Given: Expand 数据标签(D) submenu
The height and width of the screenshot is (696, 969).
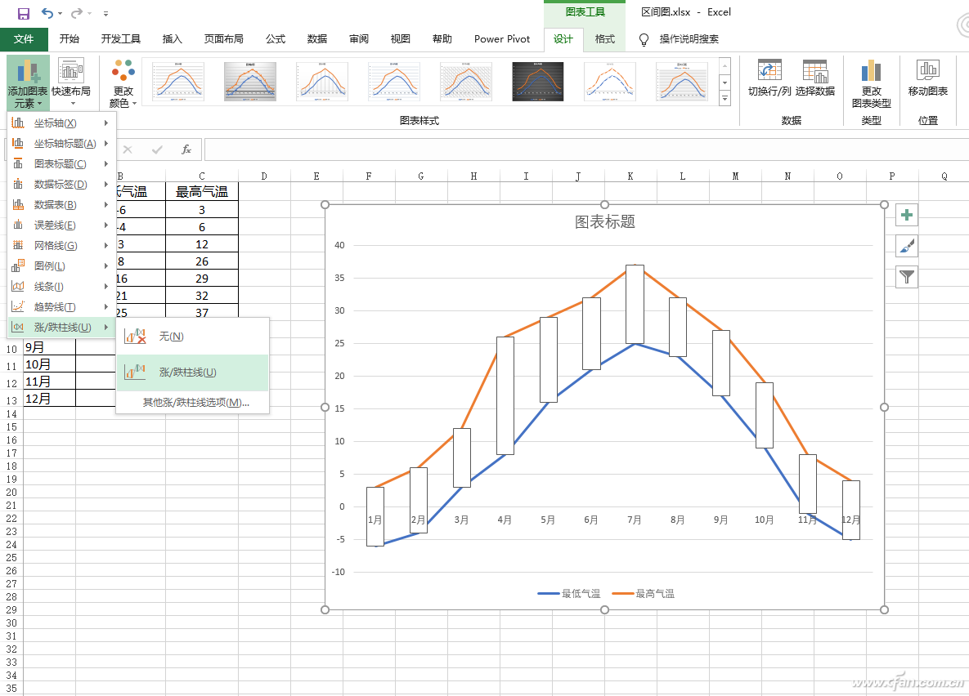Looking at the screenshot, I should click(x=61, y=184).
